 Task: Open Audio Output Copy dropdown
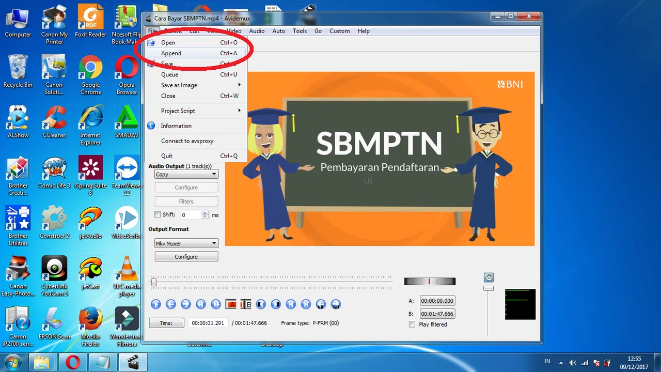[186, 174]
